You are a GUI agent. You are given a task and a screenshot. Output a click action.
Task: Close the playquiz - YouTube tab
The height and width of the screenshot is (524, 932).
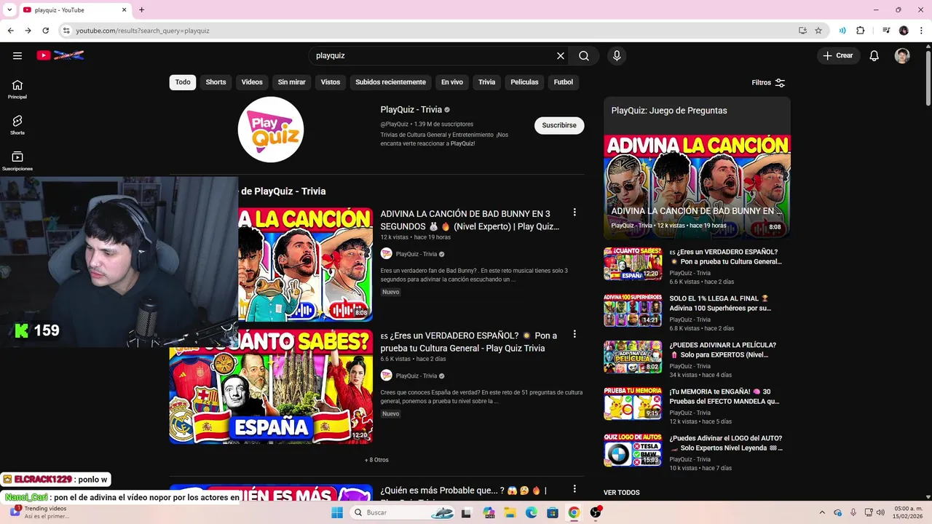pos(125,9)
